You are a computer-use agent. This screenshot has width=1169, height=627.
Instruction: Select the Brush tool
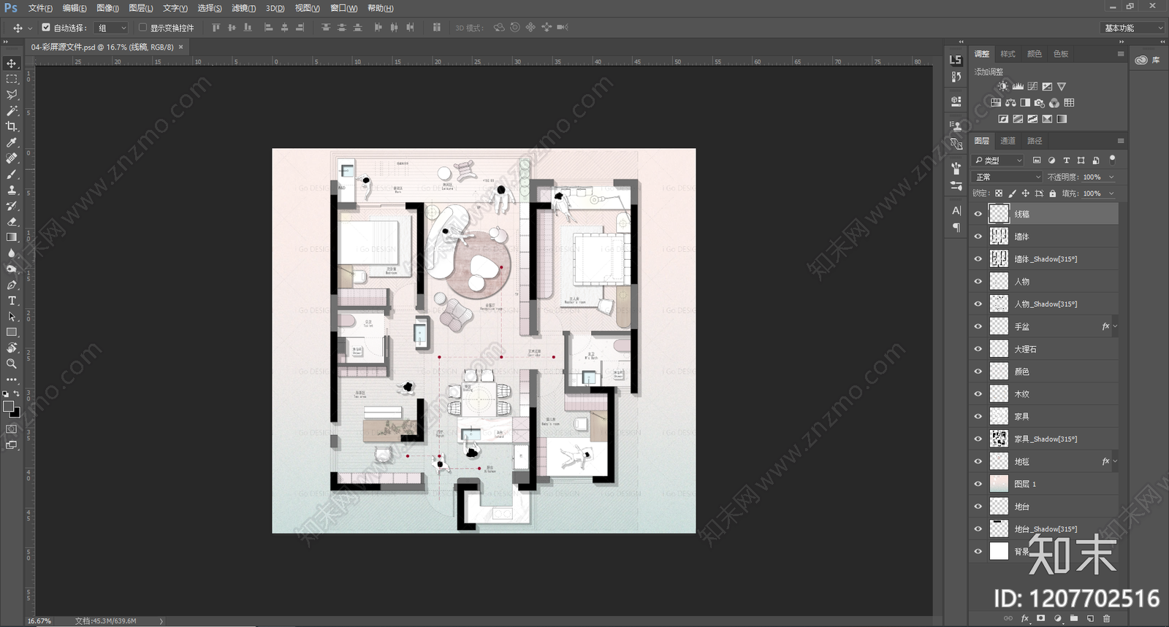tap(12, 174)
